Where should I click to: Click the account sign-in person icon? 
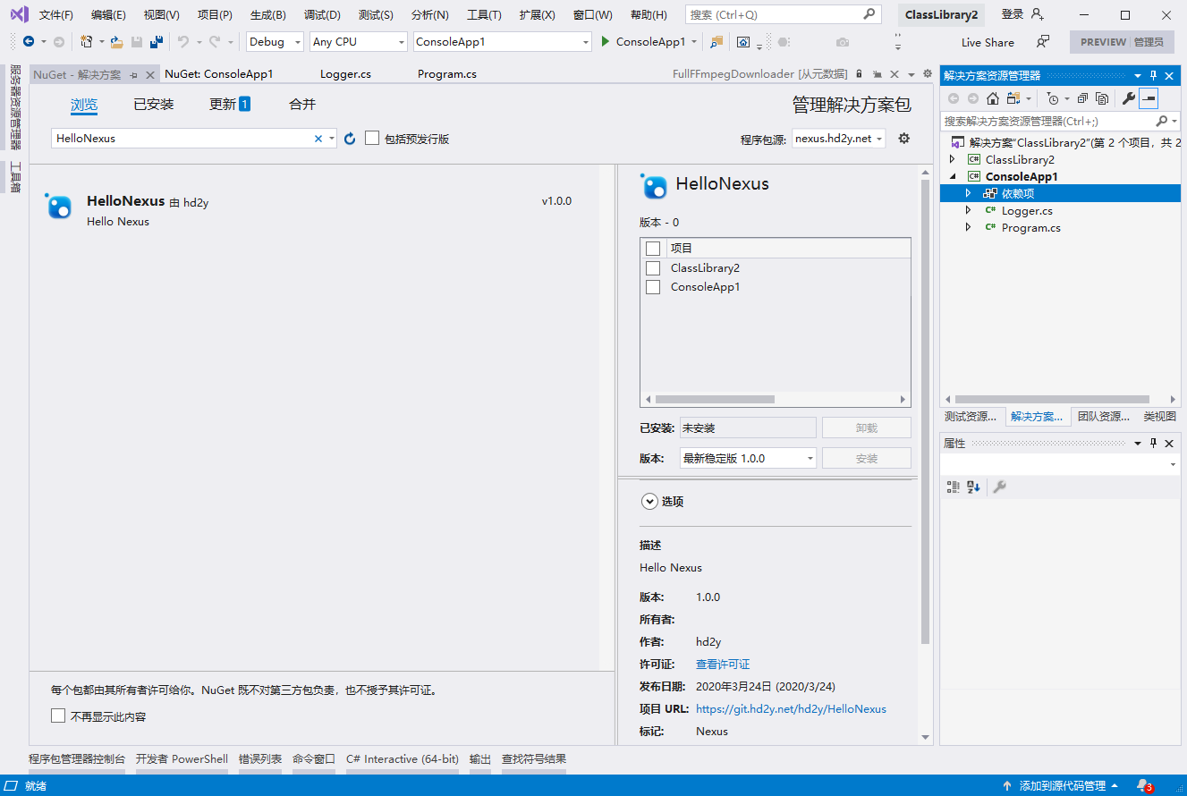[1038, 14]
